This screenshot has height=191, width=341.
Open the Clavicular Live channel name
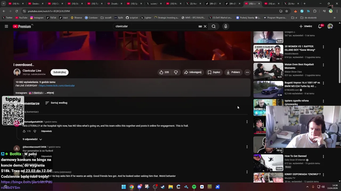pyautogui.click(x=32, y=71)
